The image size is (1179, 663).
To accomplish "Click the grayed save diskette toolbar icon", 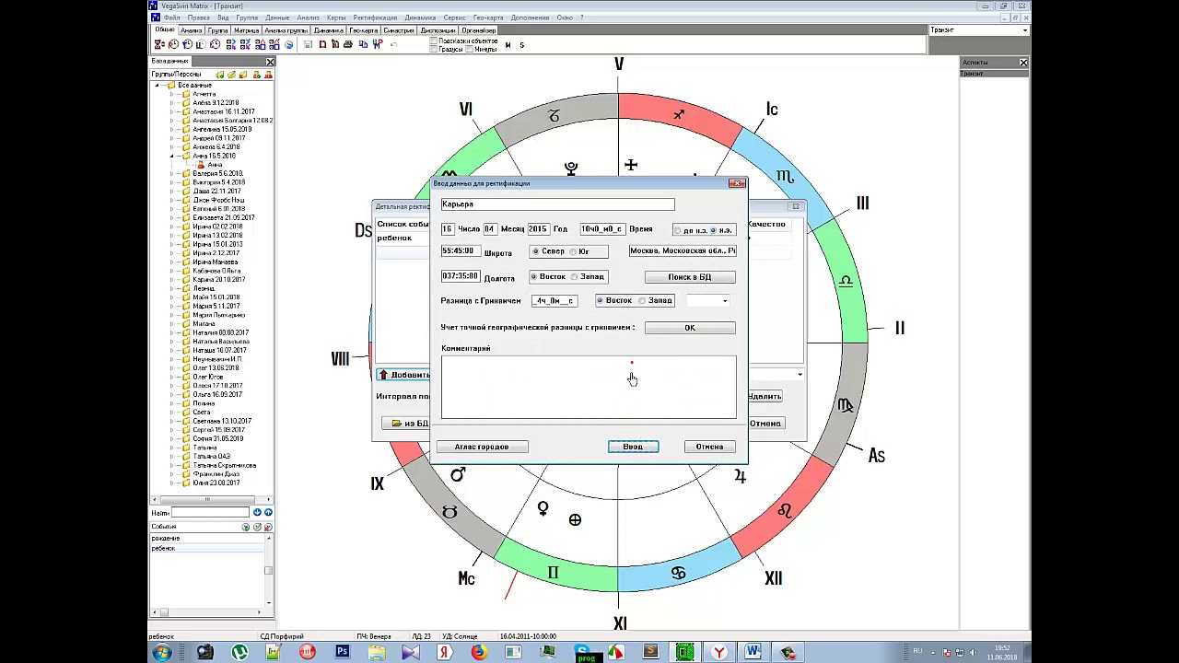I will pyautogui.click(x=308, y=44).
